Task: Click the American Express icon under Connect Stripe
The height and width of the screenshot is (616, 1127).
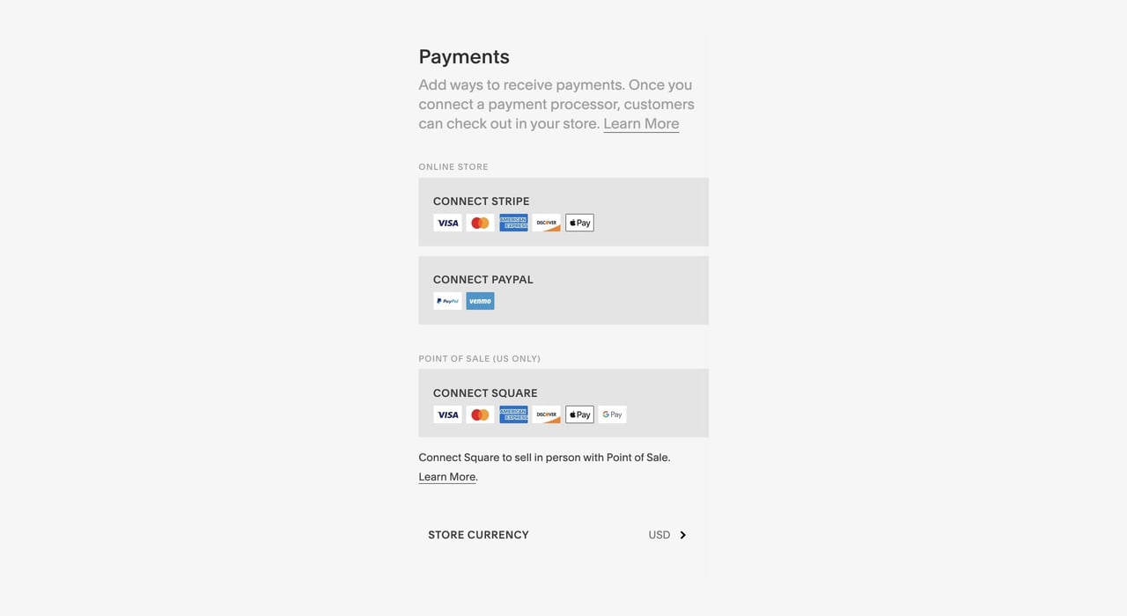Action: pyautogui.click(x=513, y=222)
